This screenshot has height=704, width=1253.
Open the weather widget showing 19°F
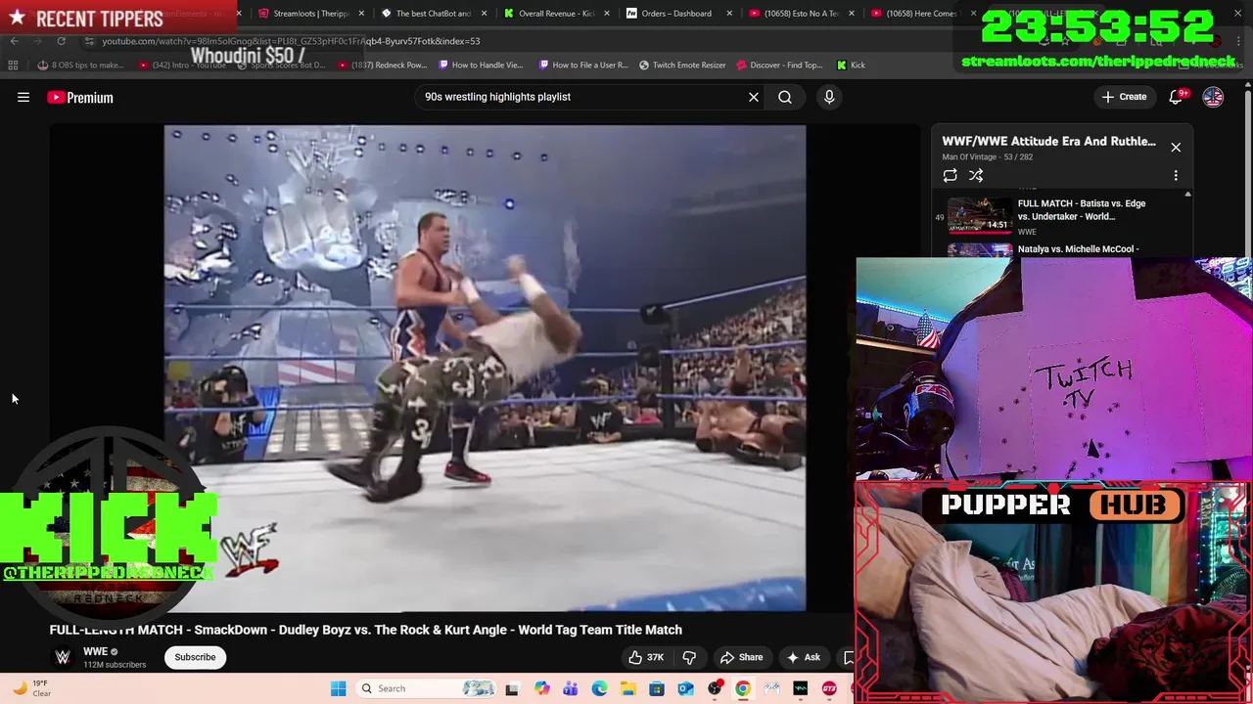point(31,688)
